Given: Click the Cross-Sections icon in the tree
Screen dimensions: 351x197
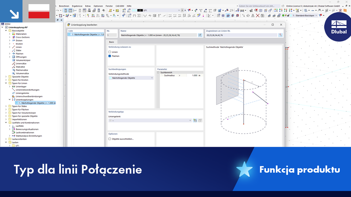Looking at the screenshot, I should 13,37.
